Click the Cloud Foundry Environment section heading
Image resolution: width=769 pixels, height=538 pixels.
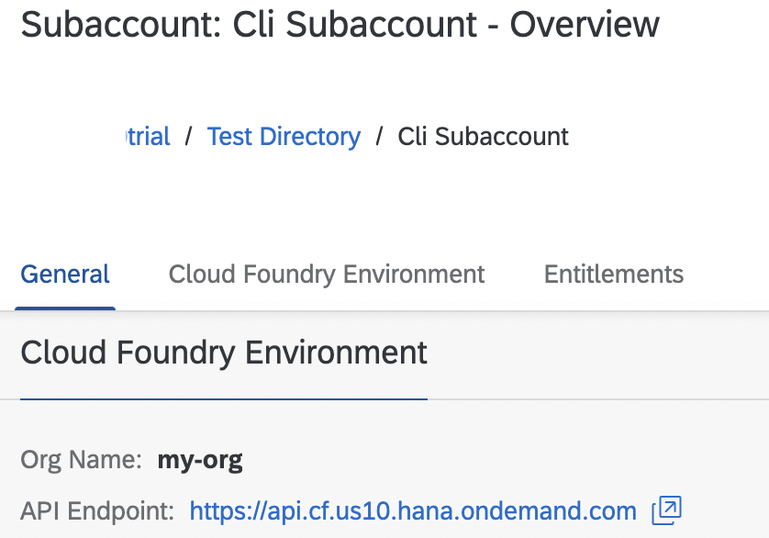(x=224, y=353)
